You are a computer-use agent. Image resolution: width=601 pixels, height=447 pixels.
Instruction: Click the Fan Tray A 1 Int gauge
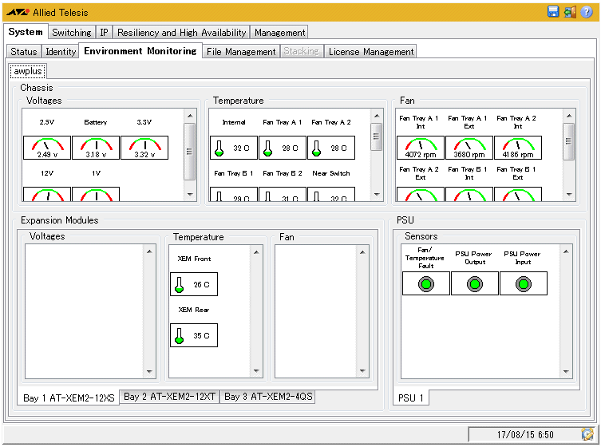[x=421, y=148]
